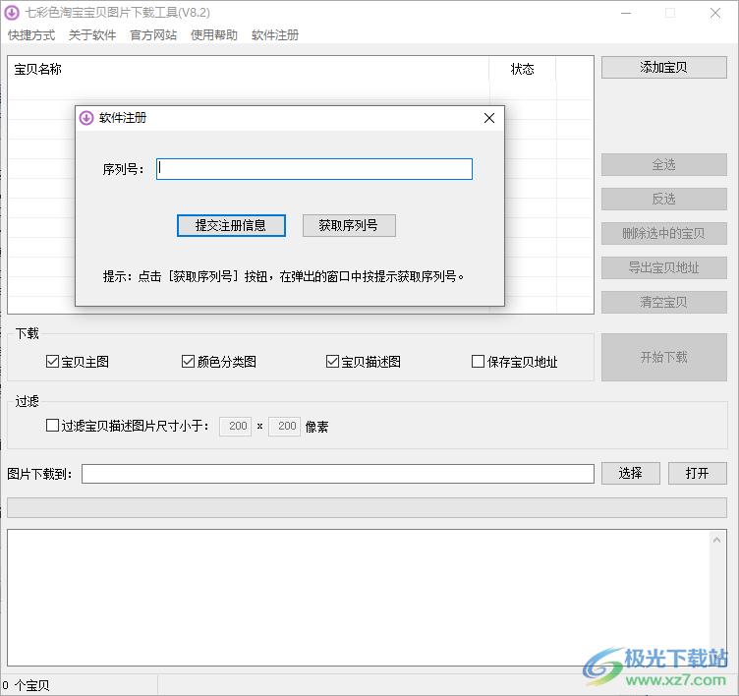This screenshot has width=739, height=696.
Task: Open the 关于软件 menu
Action: [x=92, y=35]
